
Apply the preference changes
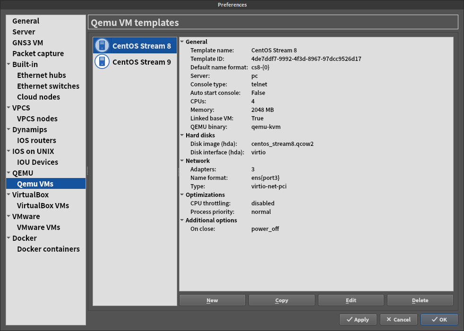tap(358, 319)
